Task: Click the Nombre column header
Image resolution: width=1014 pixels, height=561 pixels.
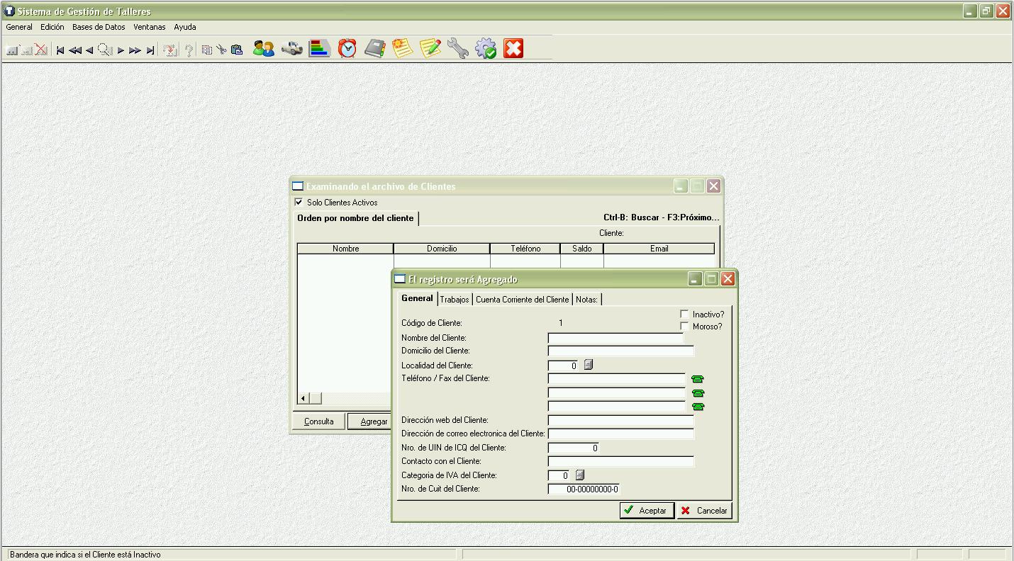Action: 345,249
